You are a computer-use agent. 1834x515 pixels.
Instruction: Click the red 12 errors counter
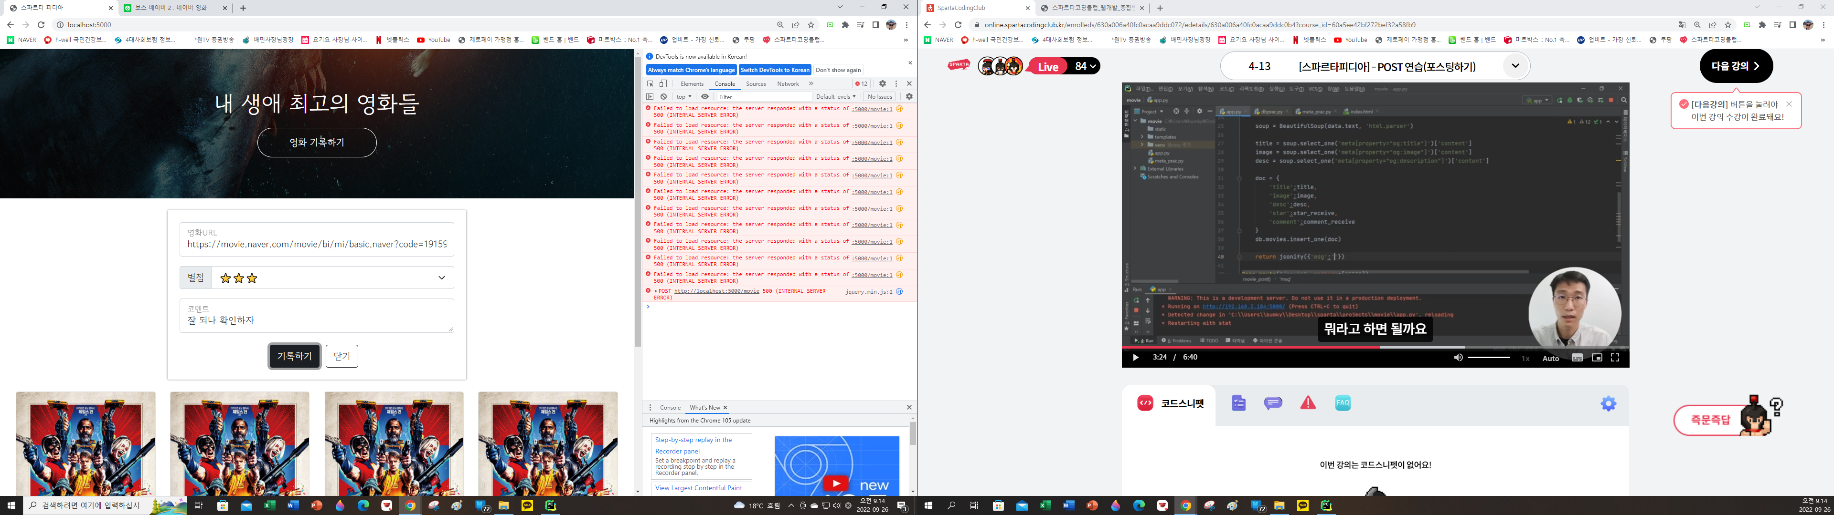pyautogui.click(x=862, y=84)
